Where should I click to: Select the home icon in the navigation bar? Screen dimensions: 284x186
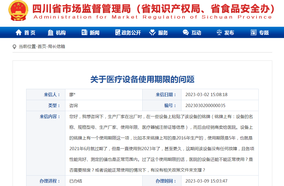click(18, 32)
